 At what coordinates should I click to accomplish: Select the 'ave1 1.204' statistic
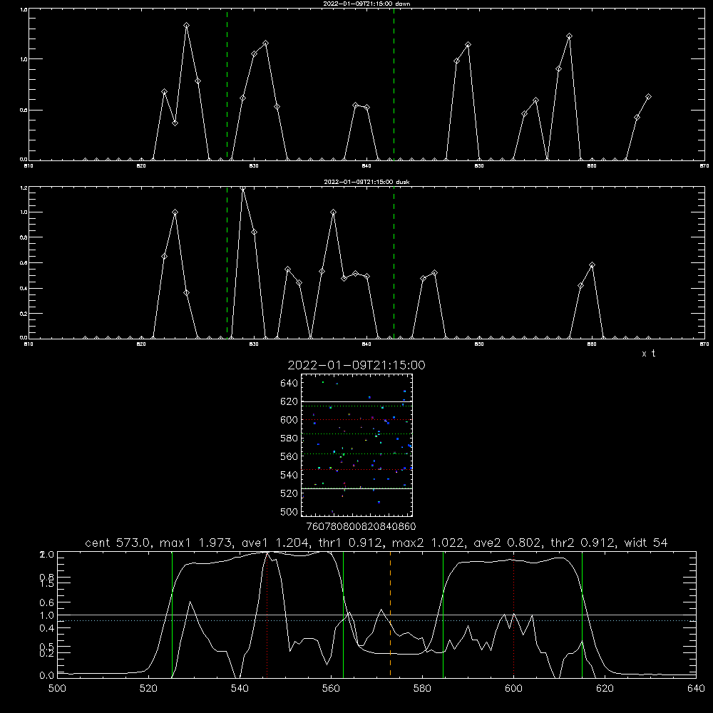point(275,543)
